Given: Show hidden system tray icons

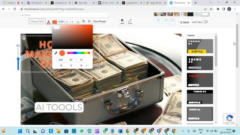Looking at the screenshot, I should [183, 131].
